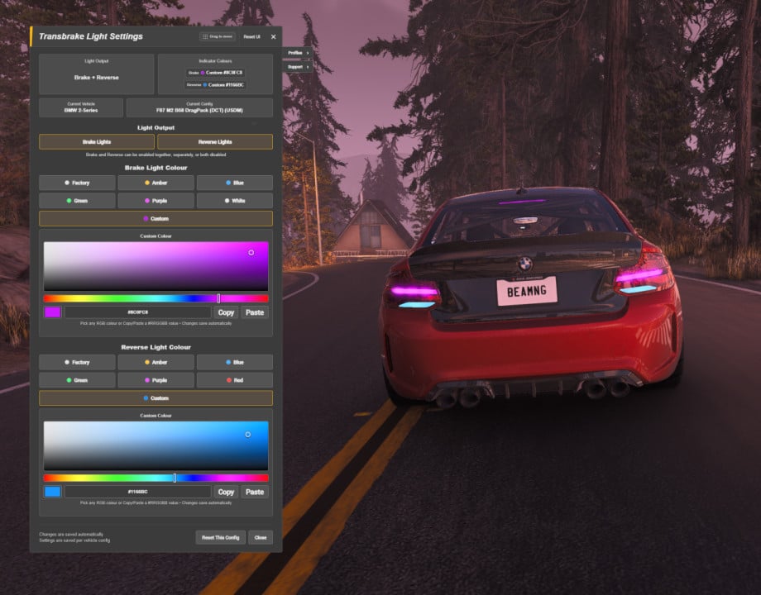Select Amber brake light colour
Screen dimensions: 761x595
pyautogui.click(x=156, y=183)
